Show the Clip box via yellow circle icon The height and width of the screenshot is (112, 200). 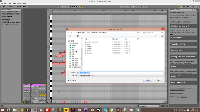coord(24,102)
